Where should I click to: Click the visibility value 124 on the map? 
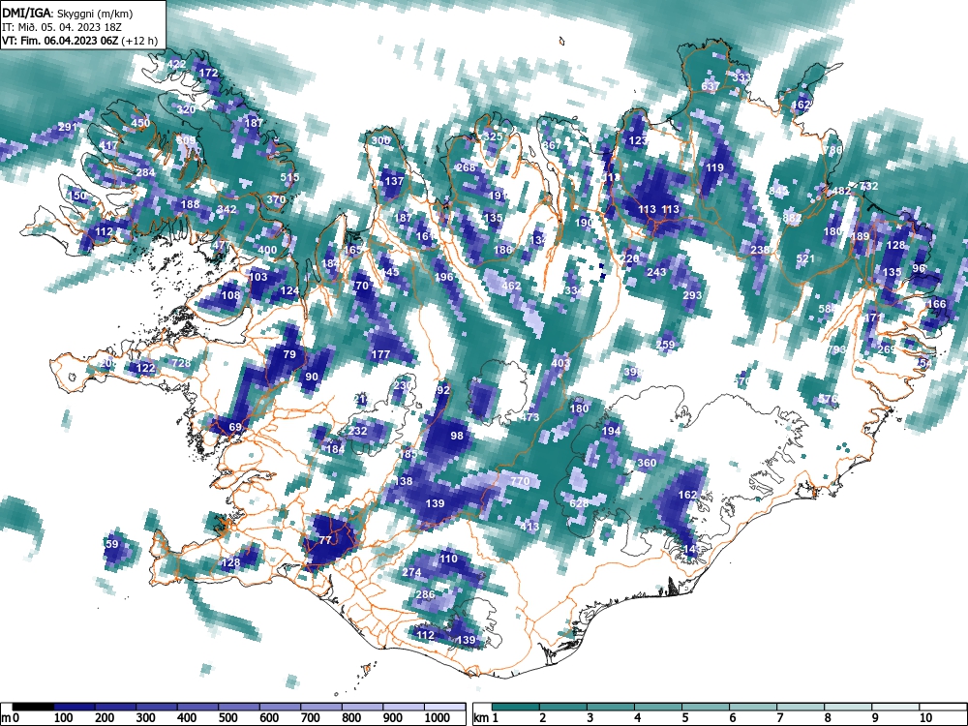pyautogui.click(x=289, y=290)
